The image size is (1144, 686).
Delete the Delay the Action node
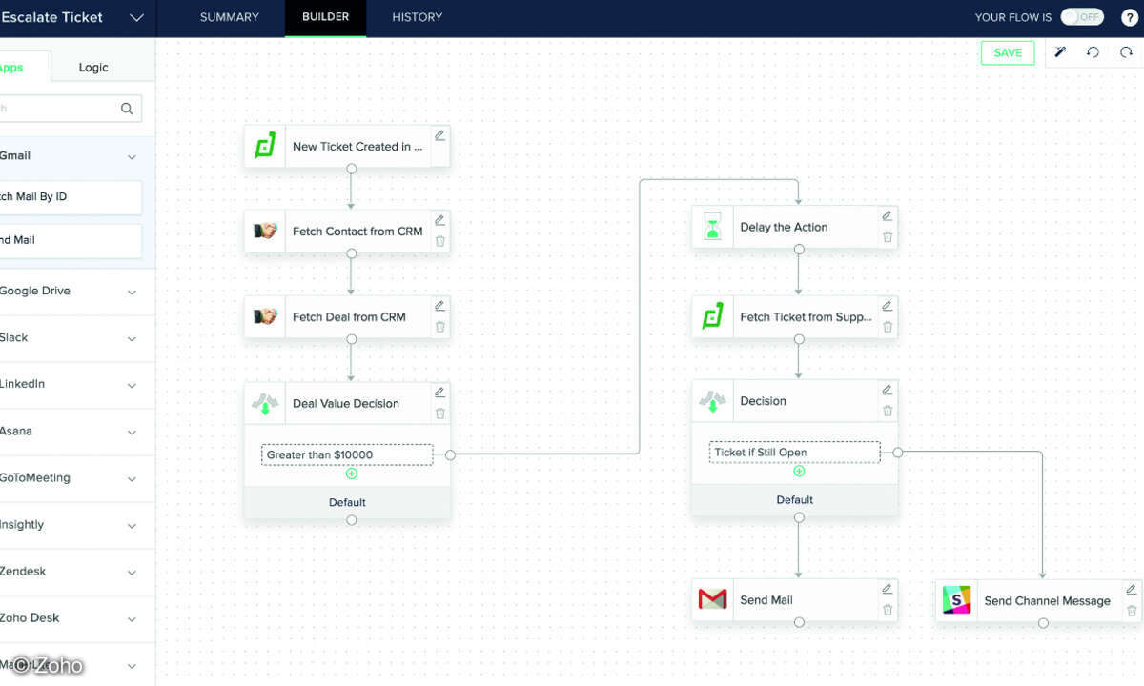[887, 237]
